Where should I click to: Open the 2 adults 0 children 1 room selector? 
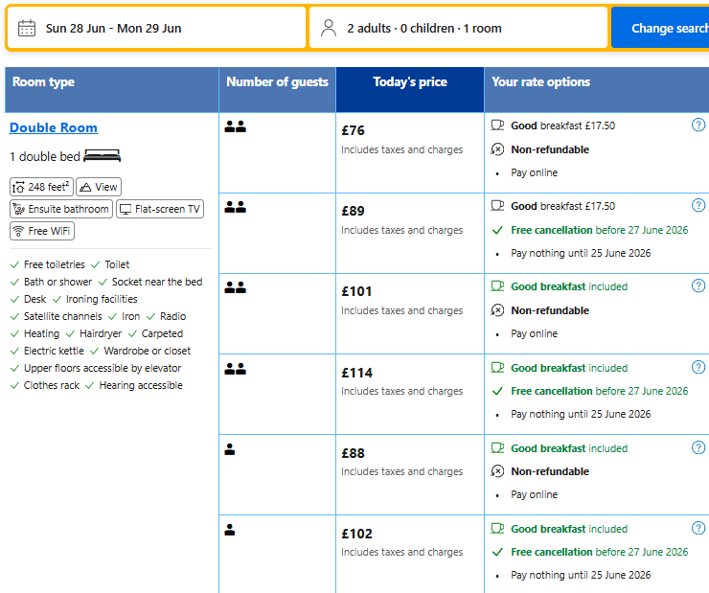click(458, 28)
